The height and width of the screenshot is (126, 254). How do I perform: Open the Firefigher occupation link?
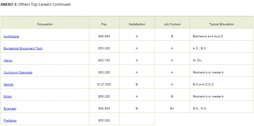[x=10, y=121]
